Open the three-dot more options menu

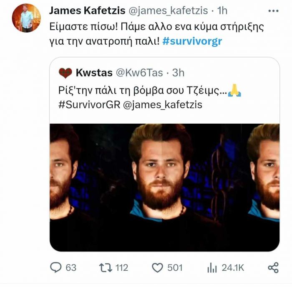(x=273, y=11)
